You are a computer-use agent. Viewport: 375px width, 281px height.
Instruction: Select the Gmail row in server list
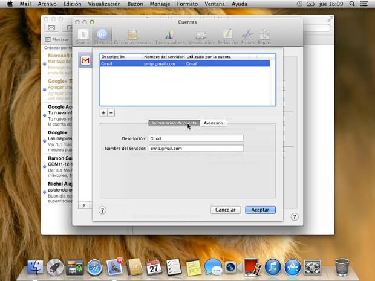point(187,63)
